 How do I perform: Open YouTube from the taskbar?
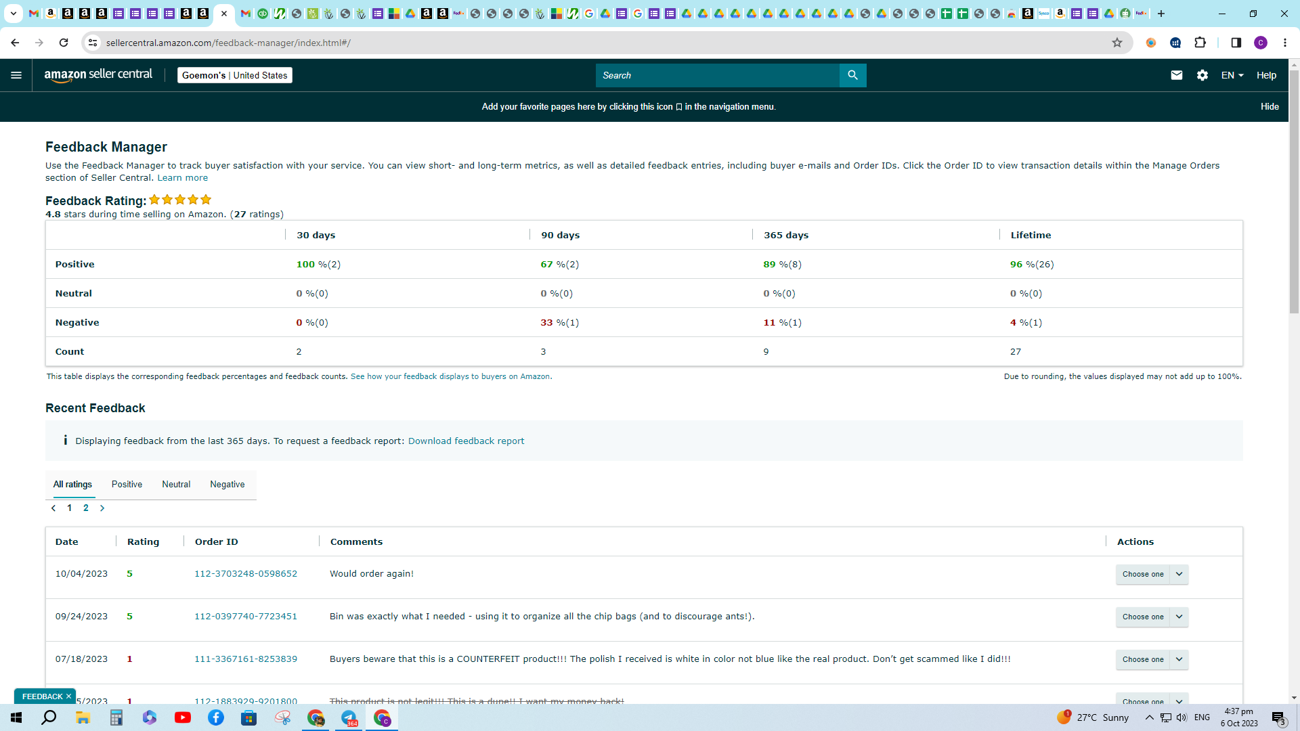coord(183,717)
